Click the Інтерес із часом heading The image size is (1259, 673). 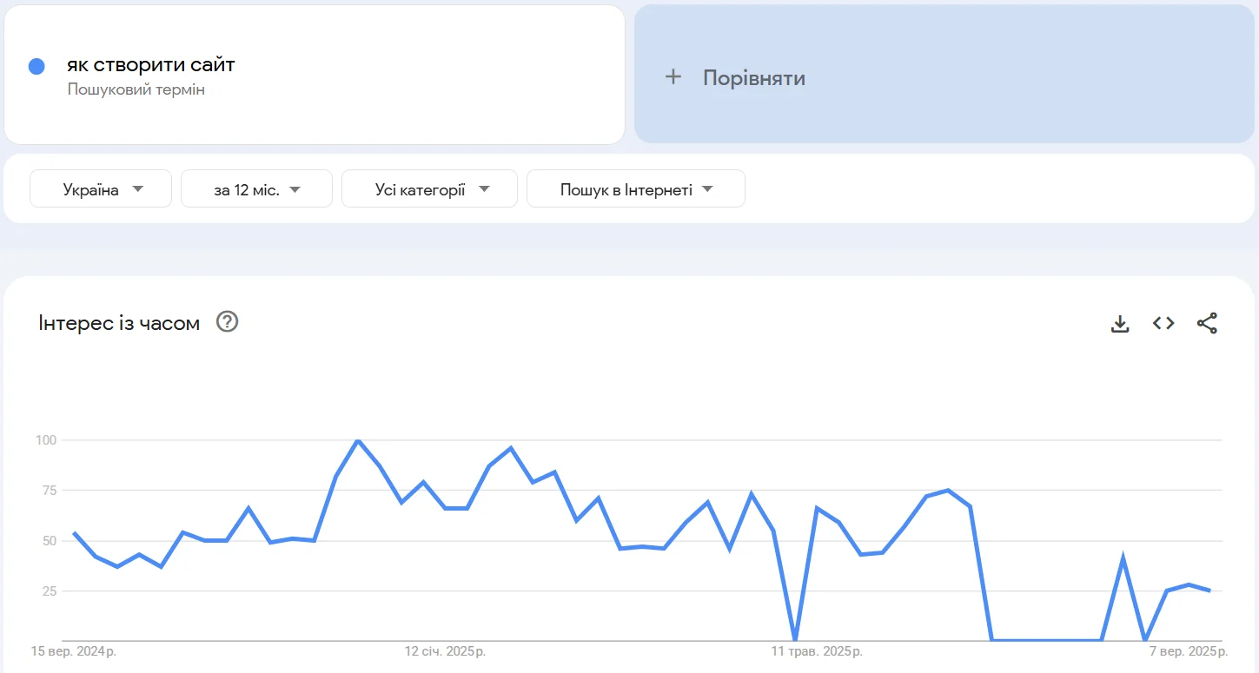tap(119, 323)
